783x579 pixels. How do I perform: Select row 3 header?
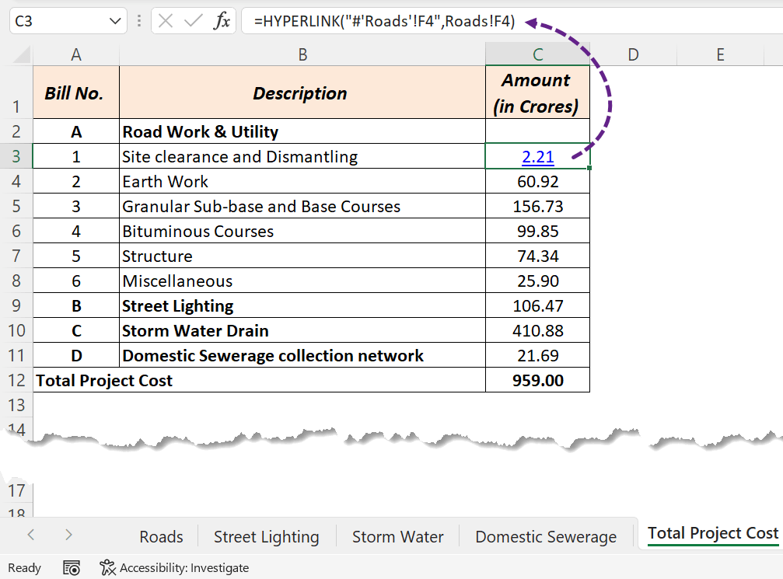[16, 156]
